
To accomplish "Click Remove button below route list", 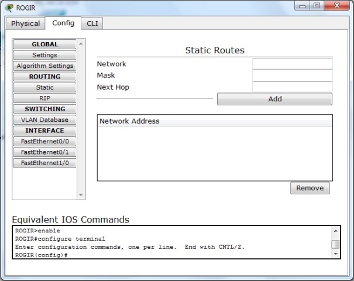I will (x=310, y=189).
